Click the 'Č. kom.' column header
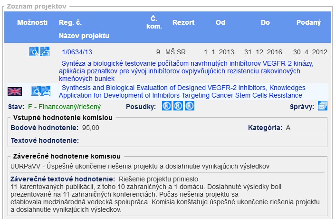Viewport: 335px width, 219px height. point(154,22)
